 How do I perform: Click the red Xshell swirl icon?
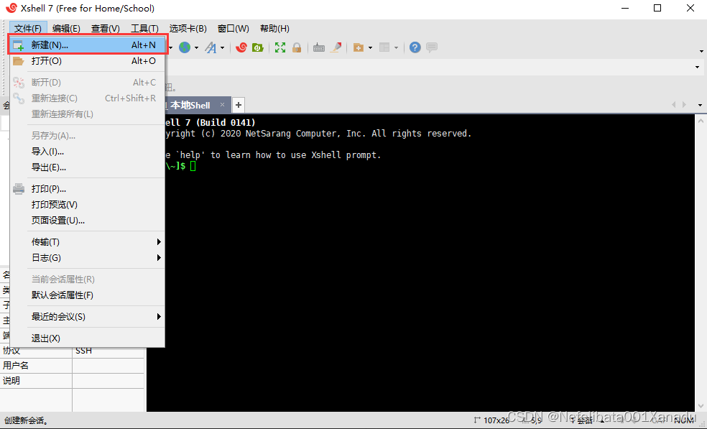[241, 47]
